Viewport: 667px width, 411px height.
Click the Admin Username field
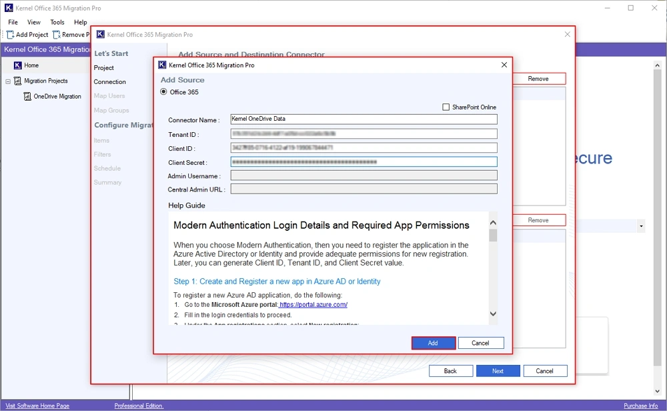point(364,175)
